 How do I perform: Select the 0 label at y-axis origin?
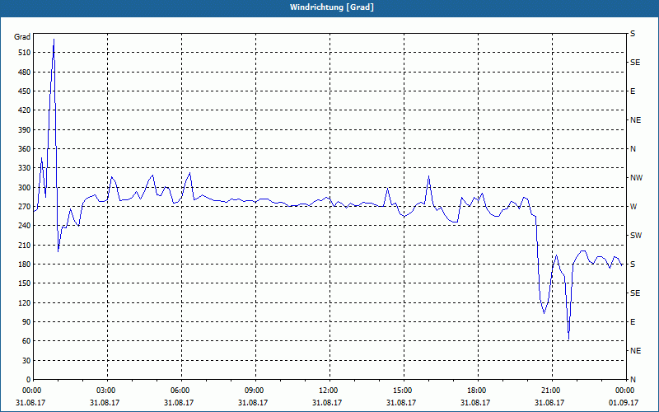(28, 379)
